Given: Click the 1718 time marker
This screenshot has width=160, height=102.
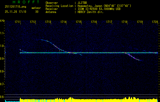Looking at the screenshot, I should [124, 22].
